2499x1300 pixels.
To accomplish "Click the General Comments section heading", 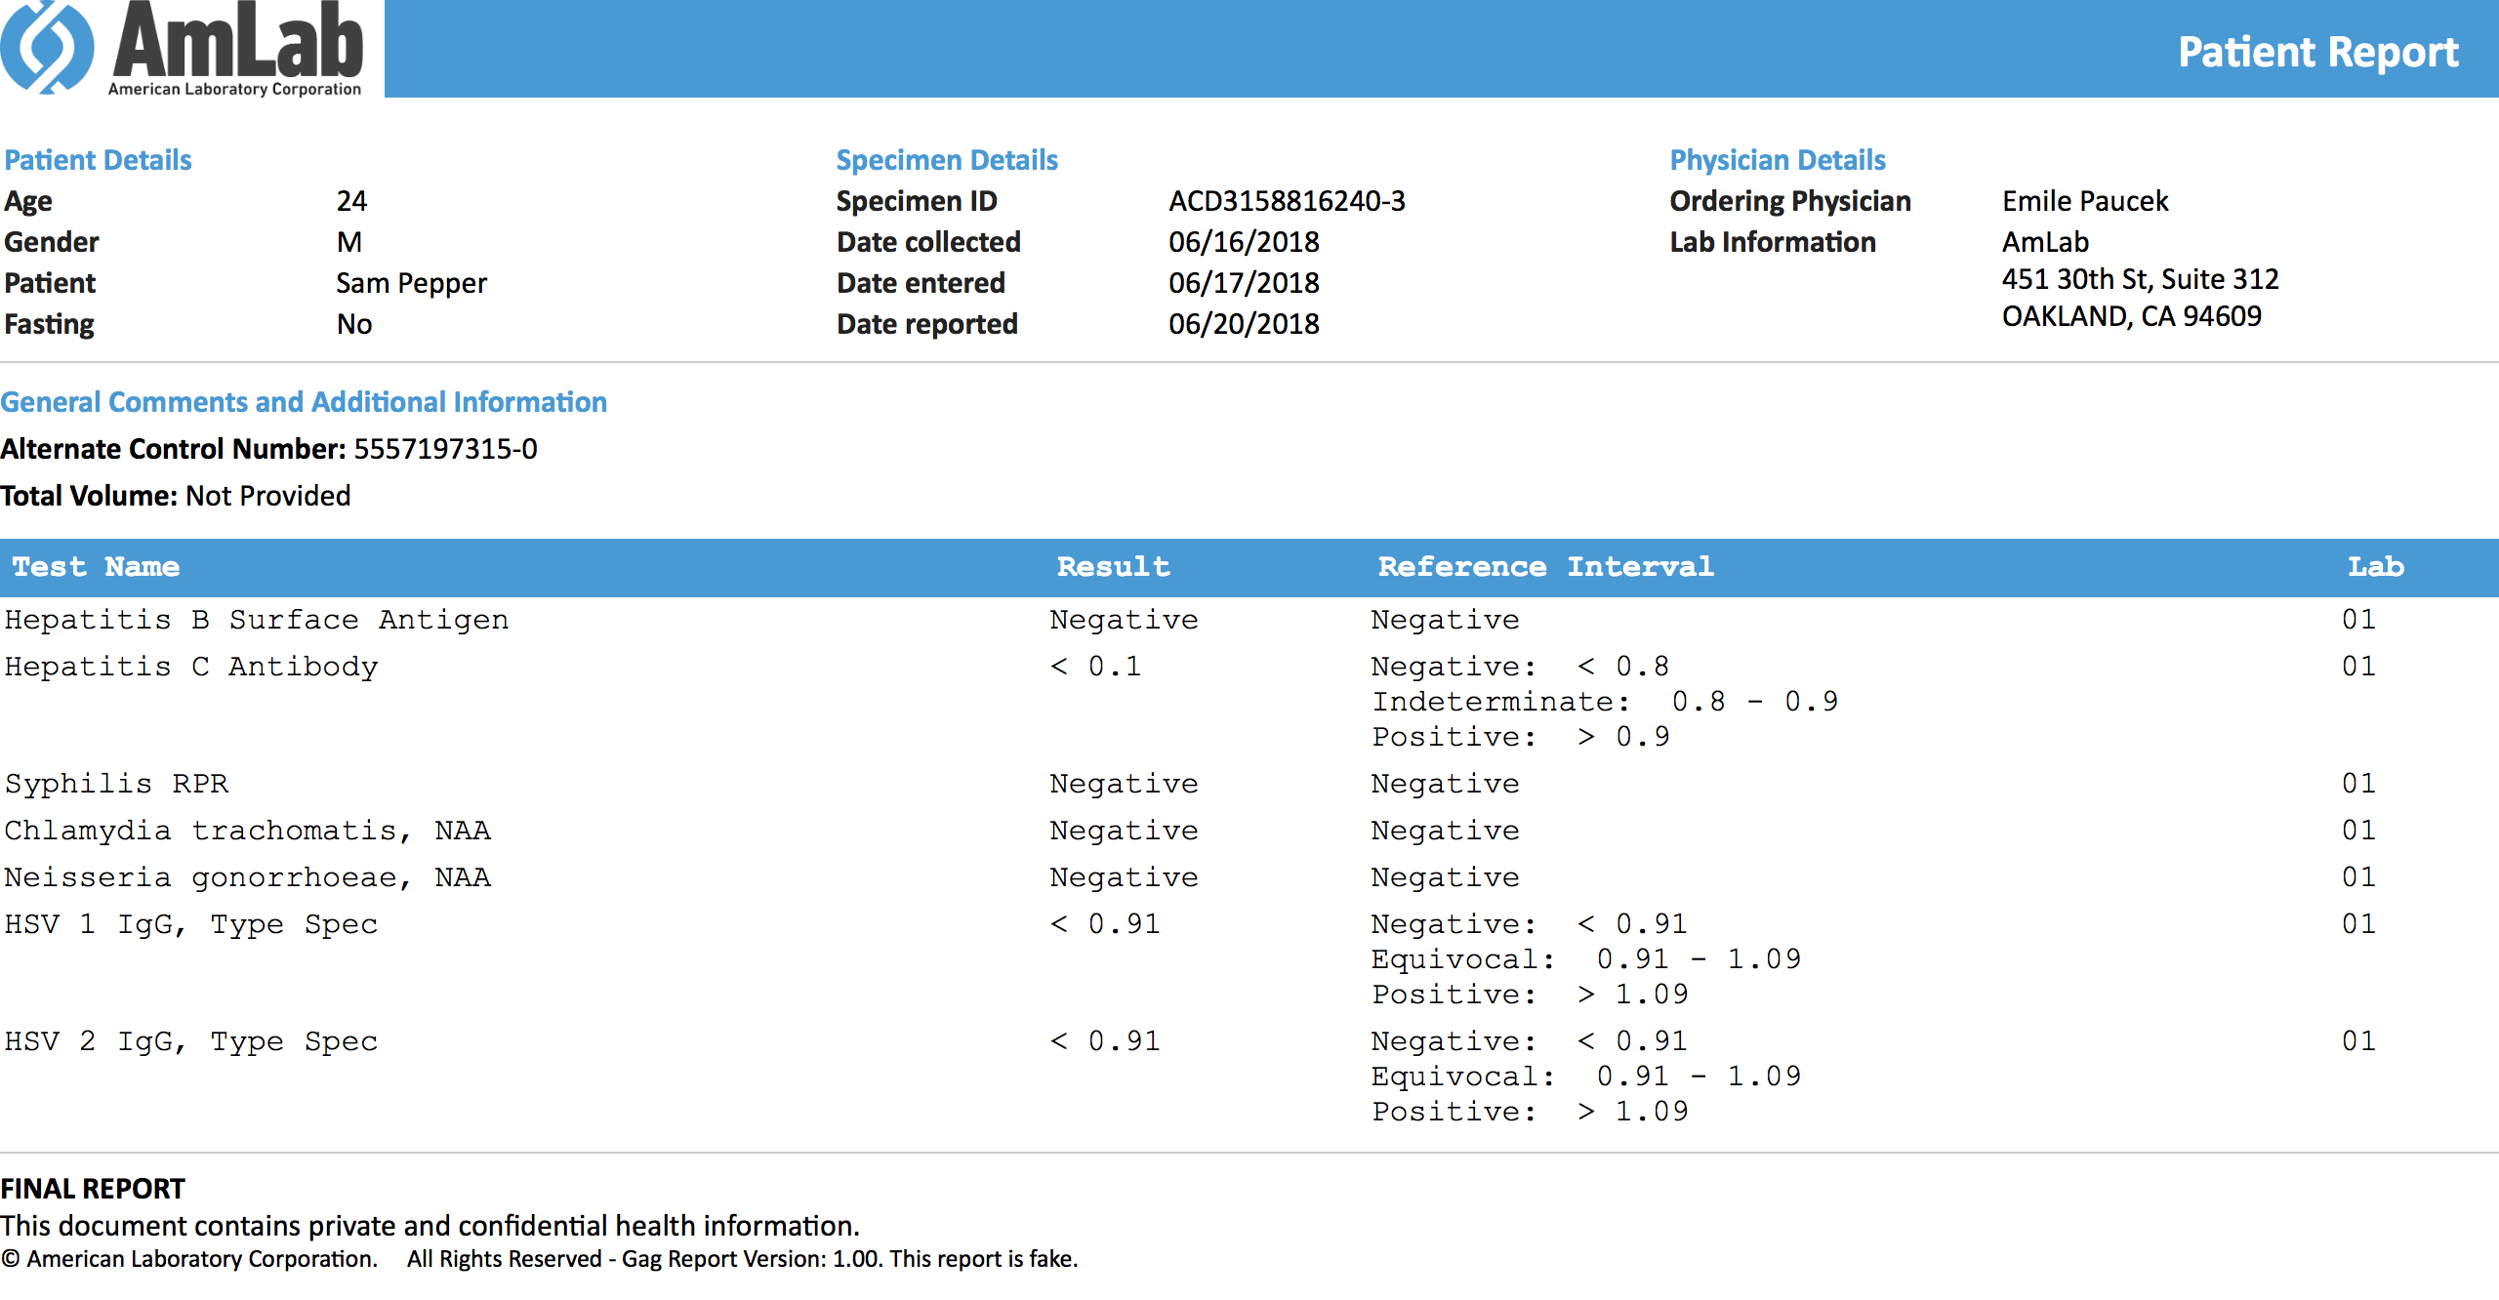I will click(305, 401).
